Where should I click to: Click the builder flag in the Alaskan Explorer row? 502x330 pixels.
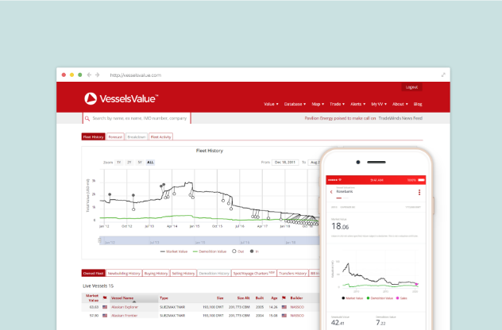(284, 307)
